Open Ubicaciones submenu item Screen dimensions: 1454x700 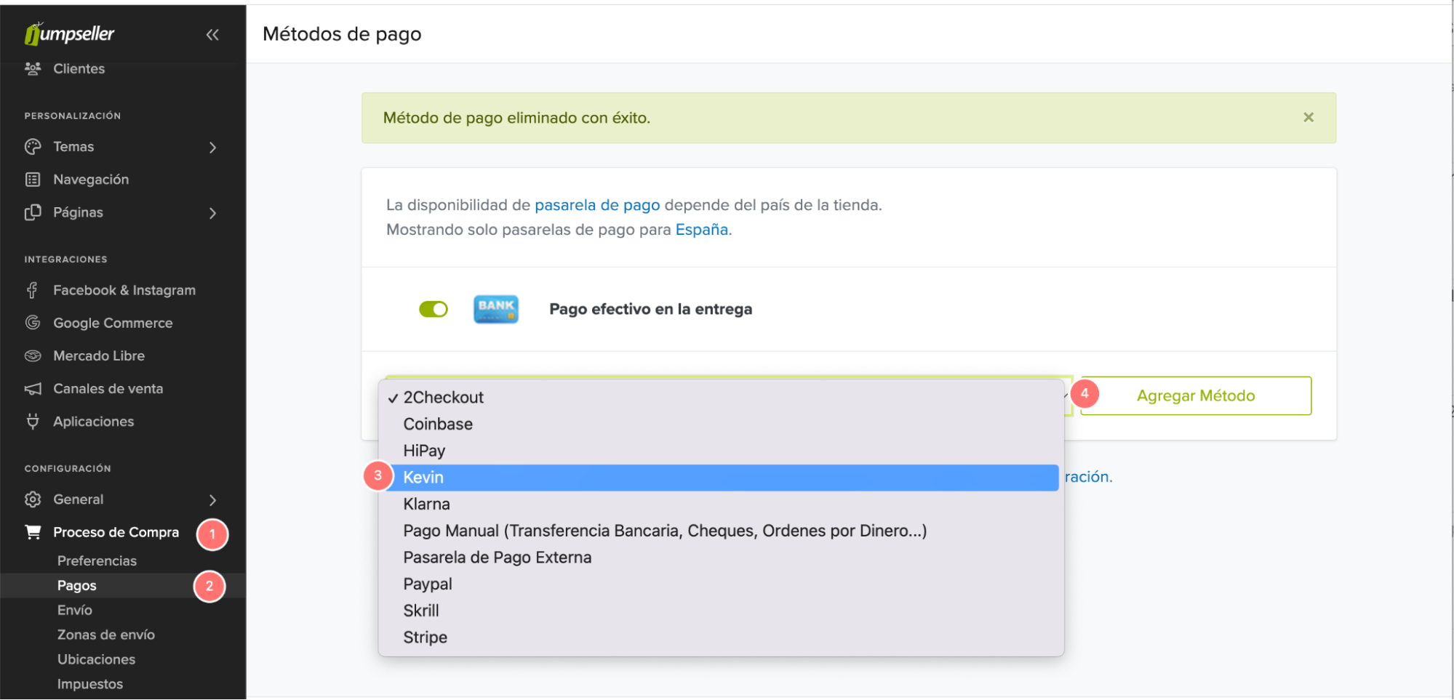pyautogui.click(x=96, y=660)
